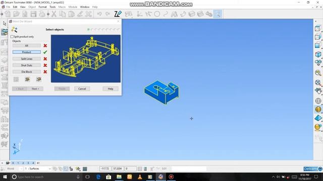
Task: Click the Redo arrow icon
Action: [x=107, y=14]
